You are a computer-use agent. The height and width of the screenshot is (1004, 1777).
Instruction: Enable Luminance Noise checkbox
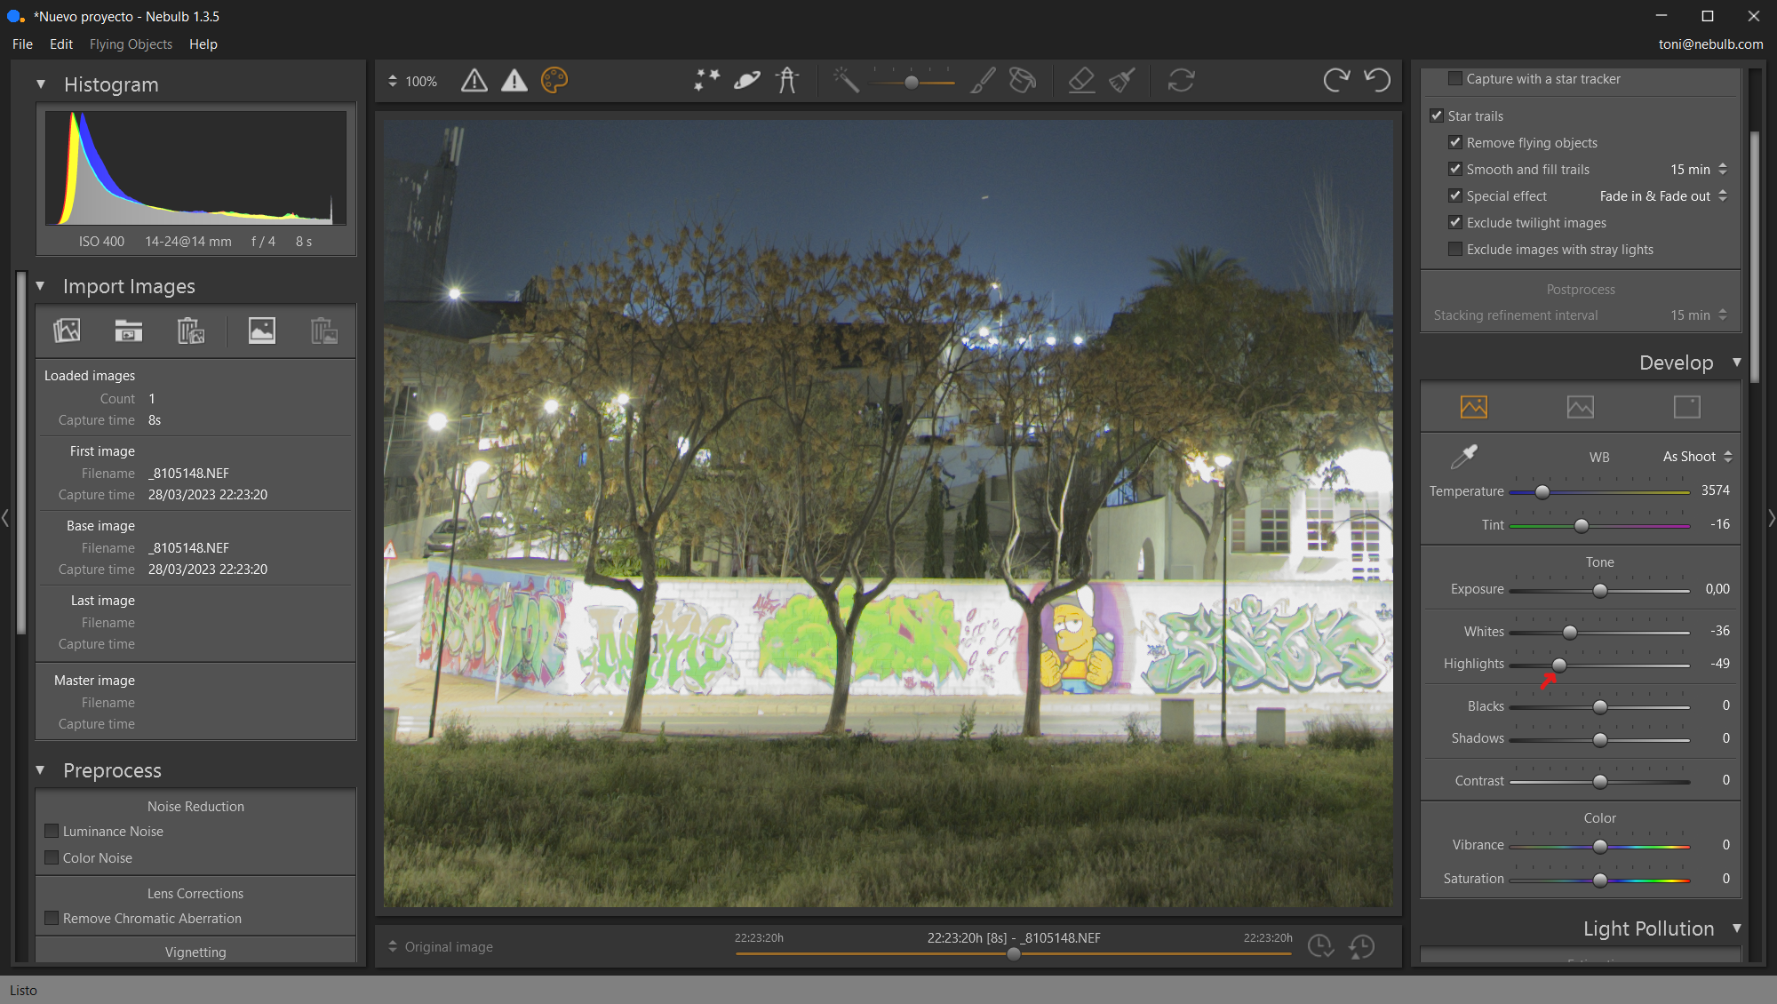[x=52, y=832]
